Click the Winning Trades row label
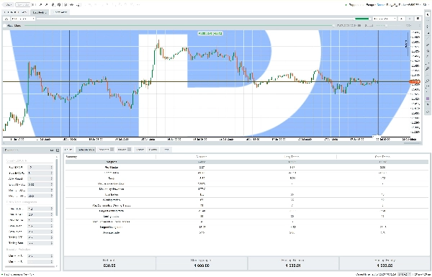This screenshot has height=277, width=432. tap(112, 200)
